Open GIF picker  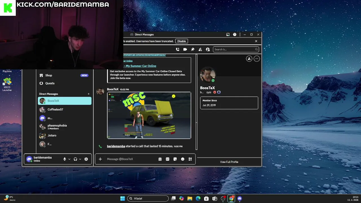(x=168, y=159)
